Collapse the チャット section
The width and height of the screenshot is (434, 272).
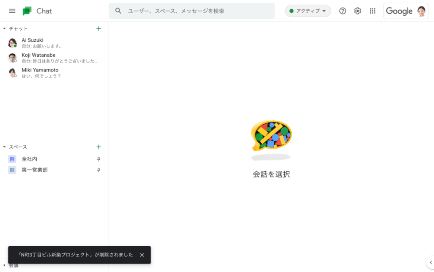click(4, 28)
